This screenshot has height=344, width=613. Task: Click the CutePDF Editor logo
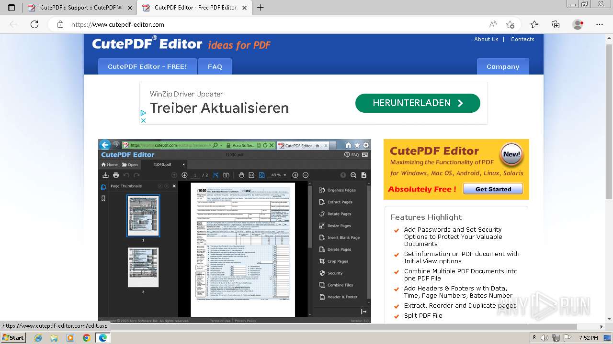(x=147, y=43)
